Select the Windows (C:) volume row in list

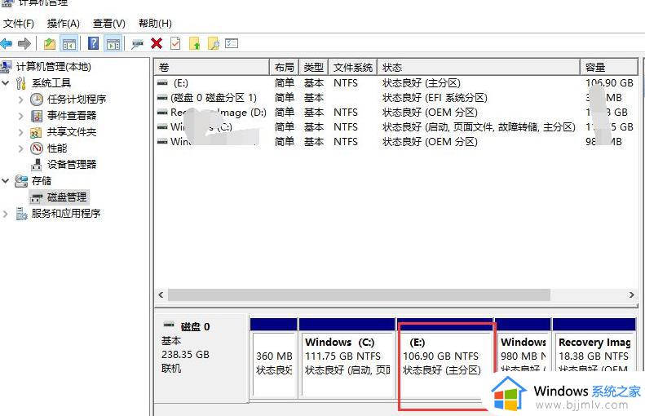[x=395, y=127]
